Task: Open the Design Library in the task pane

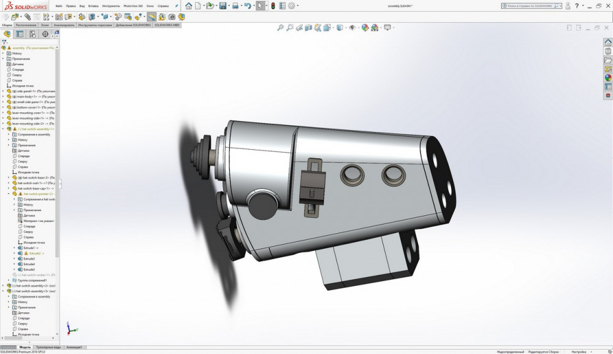Action: point(608,52)
